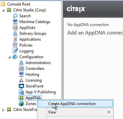123x119 pixels.
Task: Click the 'No AppDNA connection' text
Action: [x=88, y=25]
